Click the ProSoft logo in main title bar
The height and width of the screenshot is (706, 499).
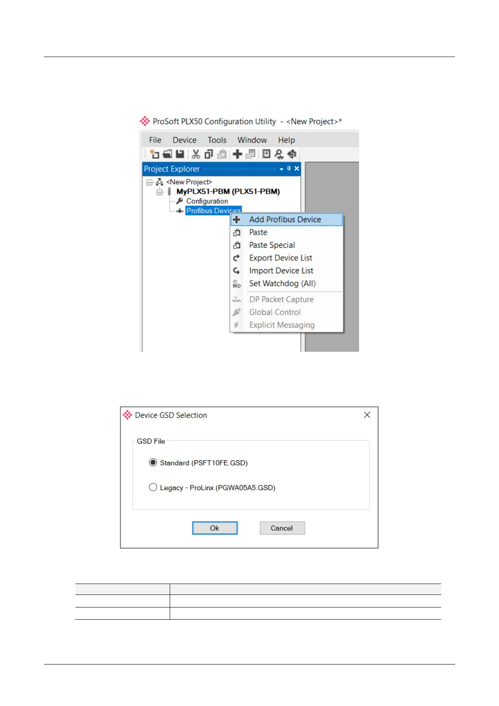145,121
